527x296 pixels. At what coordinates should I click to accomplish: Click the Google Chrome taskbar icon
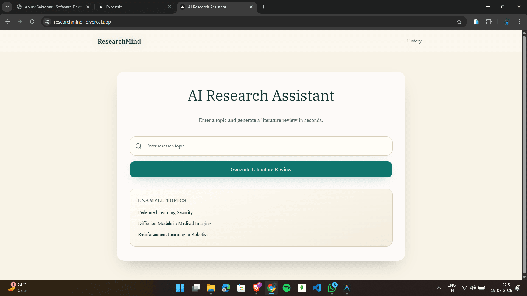tap(271, 288)
